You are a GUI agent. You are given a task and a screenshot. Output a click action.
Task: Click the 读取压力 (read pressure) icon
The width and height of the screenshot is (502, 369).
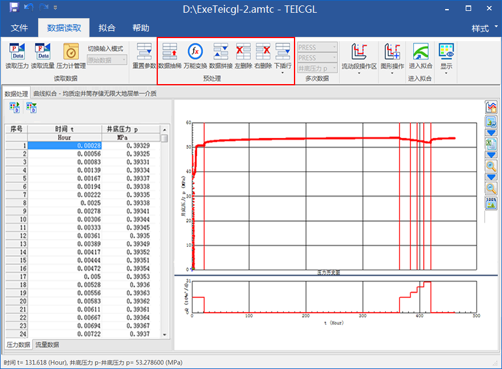(x=17, y=51)
